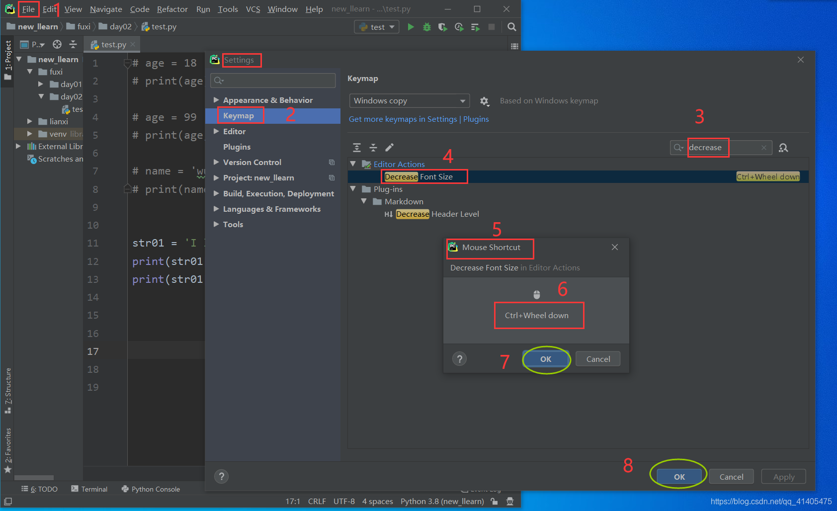
Task: Select Keymap in the settings tree
Action: [x=273, y=116]
